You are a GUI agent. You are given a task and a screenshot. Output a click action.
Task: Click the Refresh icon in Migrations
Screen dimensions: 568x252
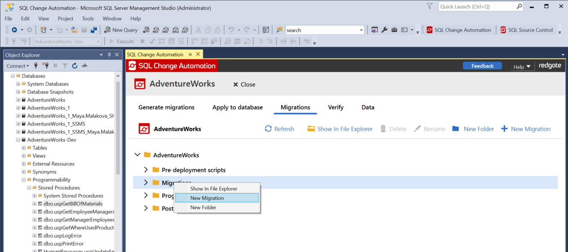coord(268,129)
